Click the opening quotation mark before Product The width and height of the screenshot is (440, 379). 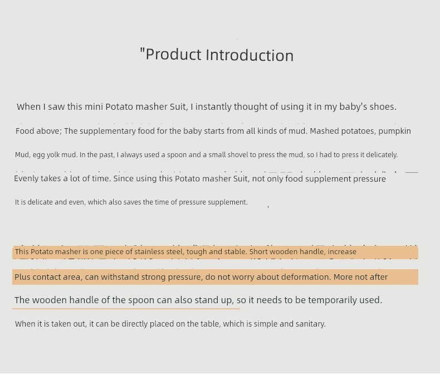[x=142, y=51]
